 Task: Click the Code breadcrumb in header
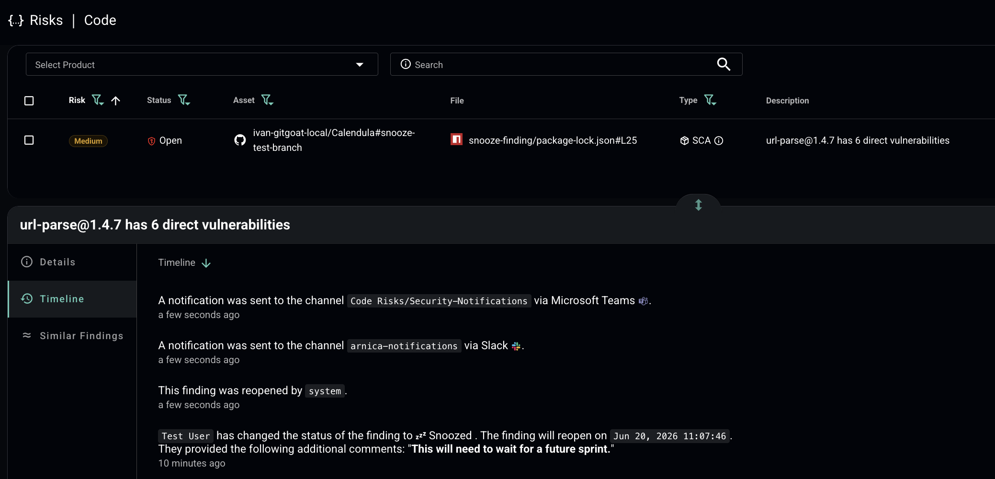click(x=100, y=20)
